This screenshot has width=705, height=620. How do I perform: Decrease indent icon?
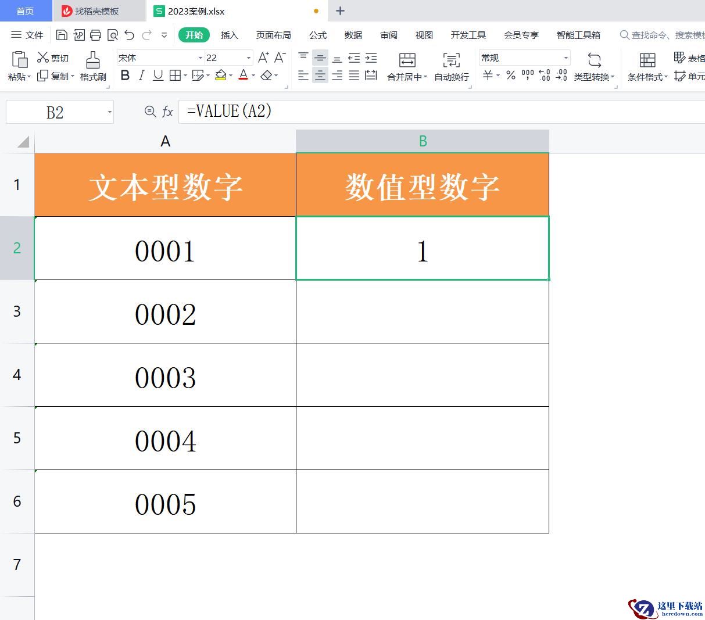(x=354, y=58)
